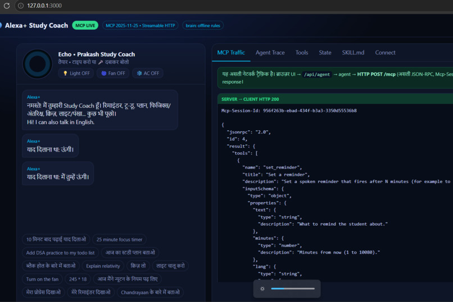The image size is (453, 302).
Task: Click the SERVER → CLIENT HTTP 200 header
Action: point(335,99)
